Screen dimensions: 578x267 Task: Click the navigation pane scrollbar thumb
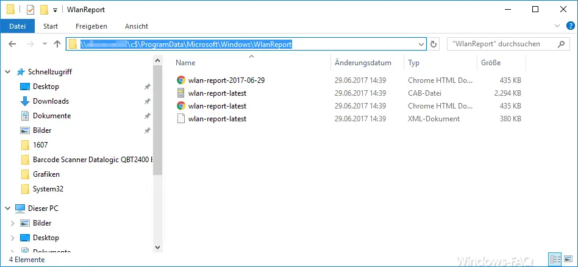[x=157, y=120]
